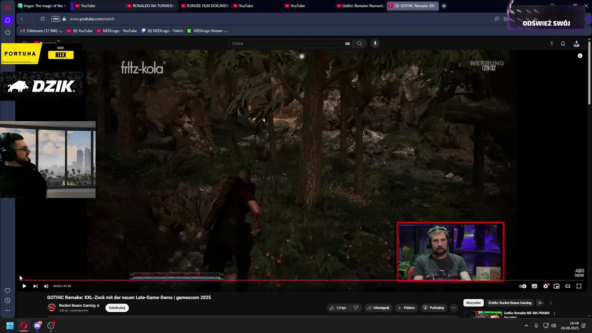The height and width of the screenshot is (333, 592).
Task: Dislike the GOTHIC Remake video
Action: click(x=356, y=308)
